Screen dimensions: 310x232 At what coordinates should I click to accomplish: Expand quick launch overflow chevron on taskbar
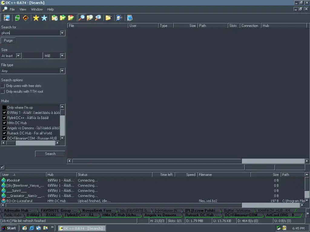(52, 227)
